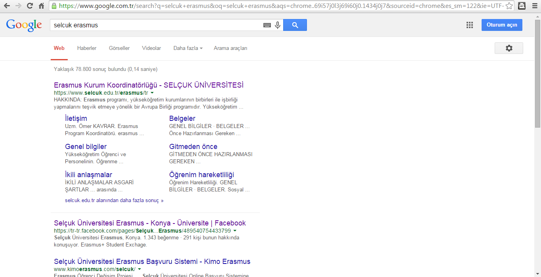Click the www.kimoerasmus.com/selcuk/ green URL text
Viewport: 541px width, 277px height.
95,269
